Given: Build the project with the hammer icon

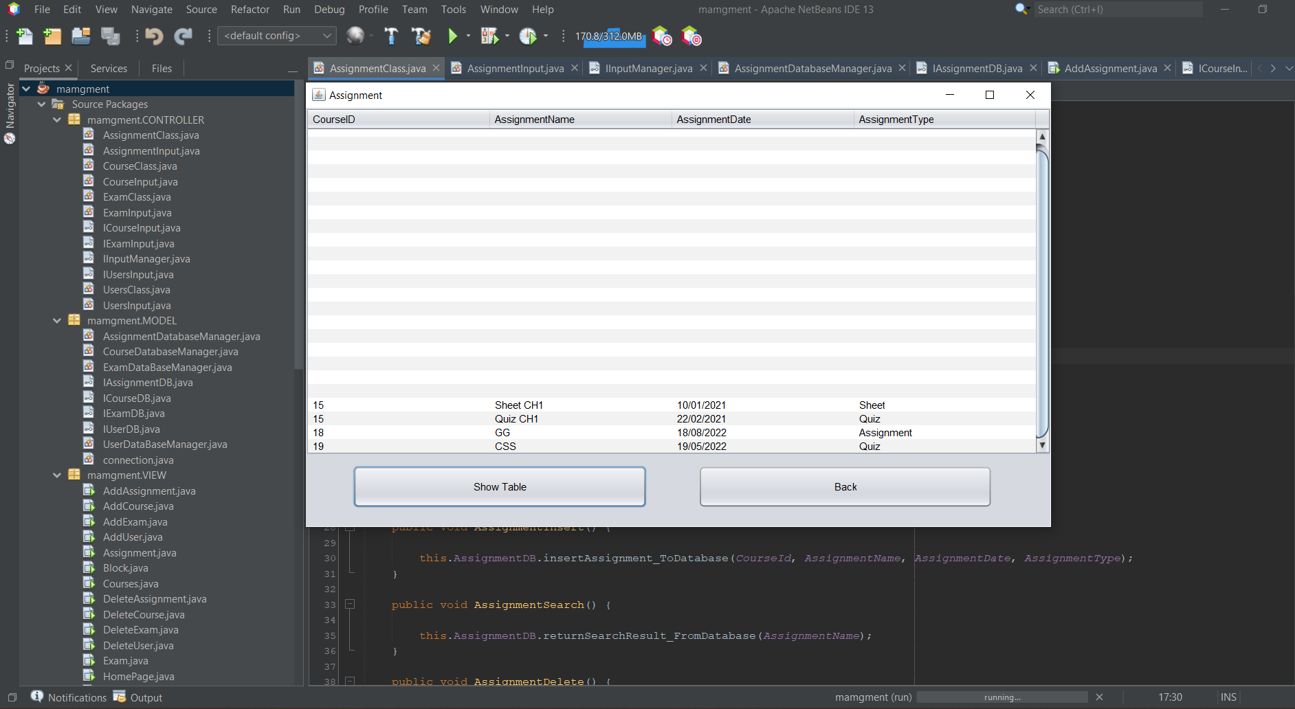Looking at the screenshot, I should 391,36.
